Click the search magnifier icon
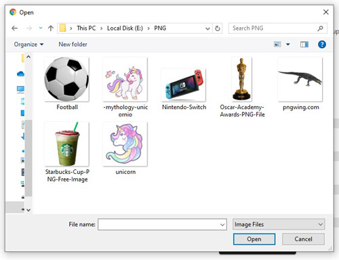339x260 pixels. (320, 28)
